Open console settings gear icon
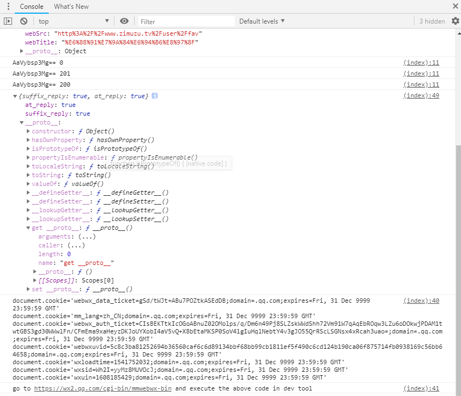This screenshot has width=461, height=396. (456, 21)
